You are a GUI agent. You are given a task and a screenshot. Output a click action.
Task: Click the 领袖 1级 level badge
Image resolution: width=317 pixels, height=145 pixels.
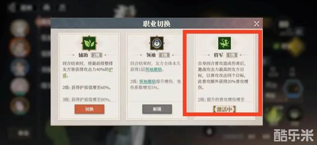164,55
